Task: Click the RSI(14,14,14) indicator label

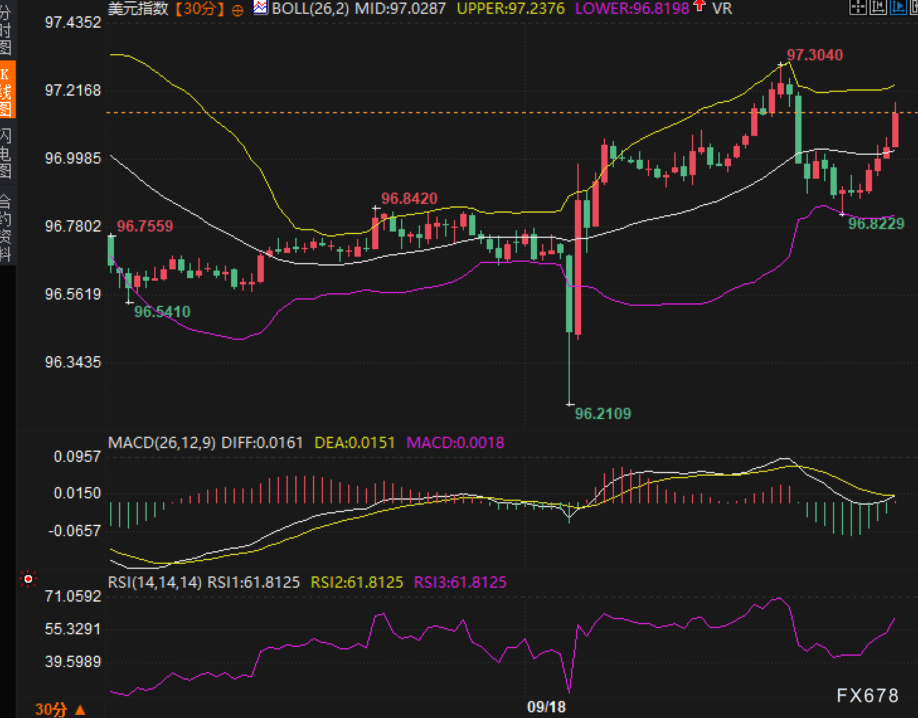Action: (155, 582)
